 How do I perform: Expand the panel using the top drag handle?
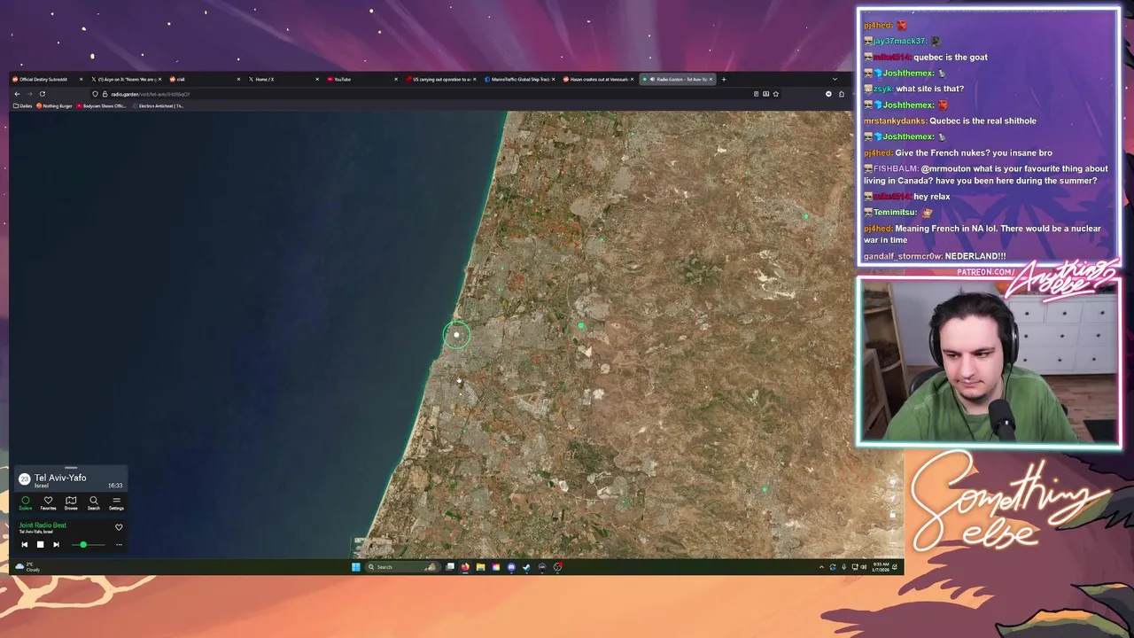71,467
